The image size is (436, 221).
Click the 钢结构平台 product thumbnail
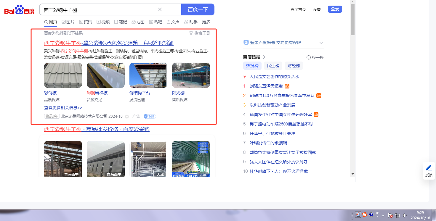[x=148, y=75]
